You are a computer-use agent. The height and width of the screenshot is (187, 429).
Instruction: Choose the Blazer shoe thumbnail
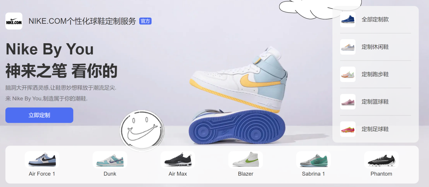pos(246,160)
